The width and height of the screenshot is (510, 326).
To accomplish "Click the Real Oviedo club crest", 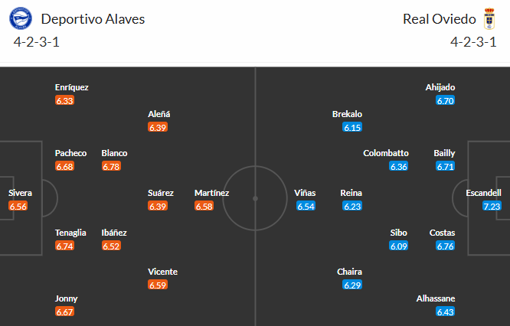I will click(x=487, y=18).
